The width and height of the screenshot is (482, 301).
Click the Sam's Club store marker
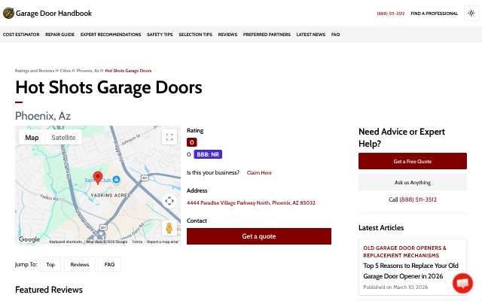click(x=116, y=179)
